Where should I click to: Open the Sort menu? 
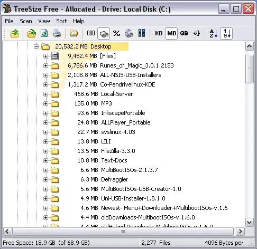coord(61,21)
